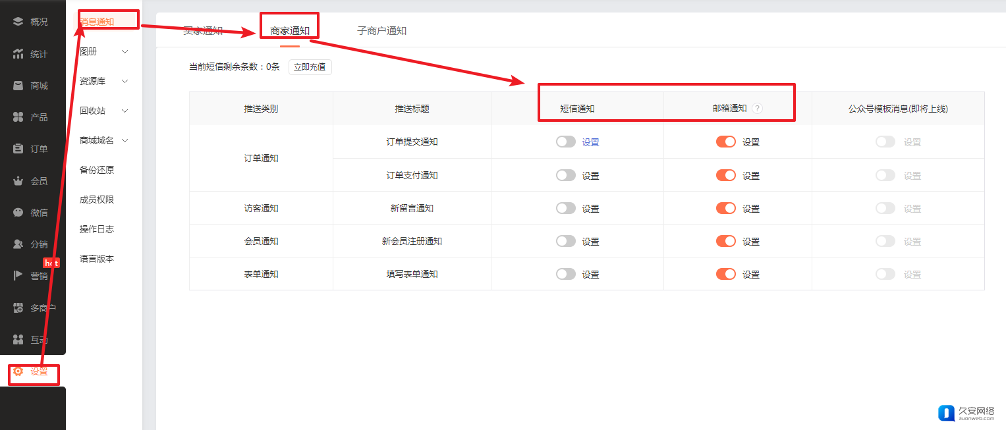Enable SMS toggle for 订单提交通知
This screenshot has height=430, width=1006.
(x=565, y=142)
